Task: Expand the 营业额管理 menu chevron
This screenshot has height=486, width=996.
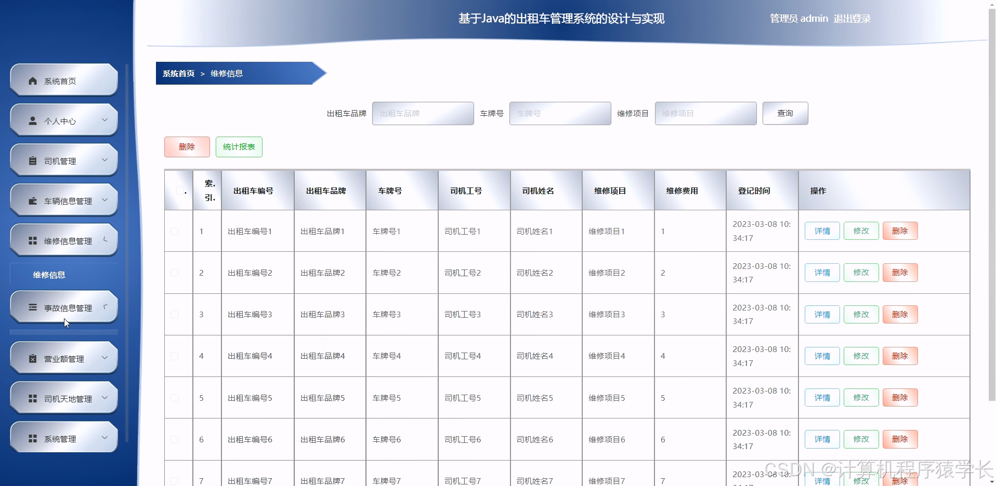Action: point(104,358)
